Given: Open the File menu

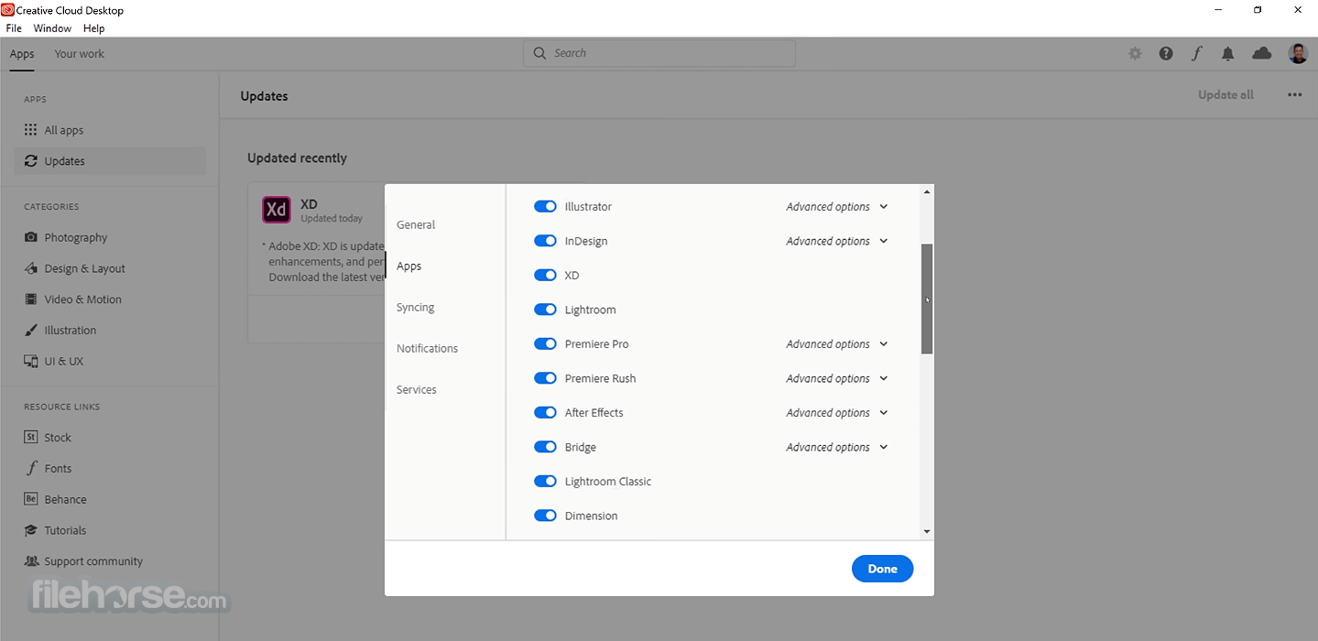Looking at the screenshot, I should pyautogui.click(x=14, y=28).
